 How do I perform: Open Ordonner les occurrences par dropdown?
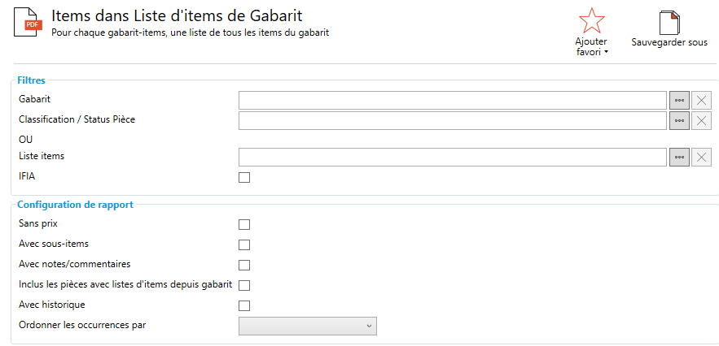[x=307, y=326]
